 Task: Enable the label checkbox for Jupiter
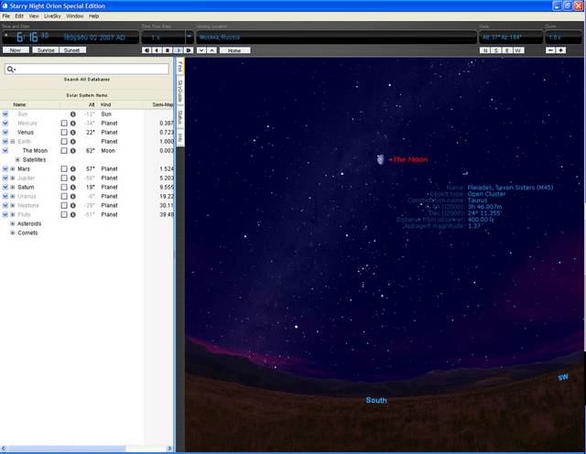(64, 178)
